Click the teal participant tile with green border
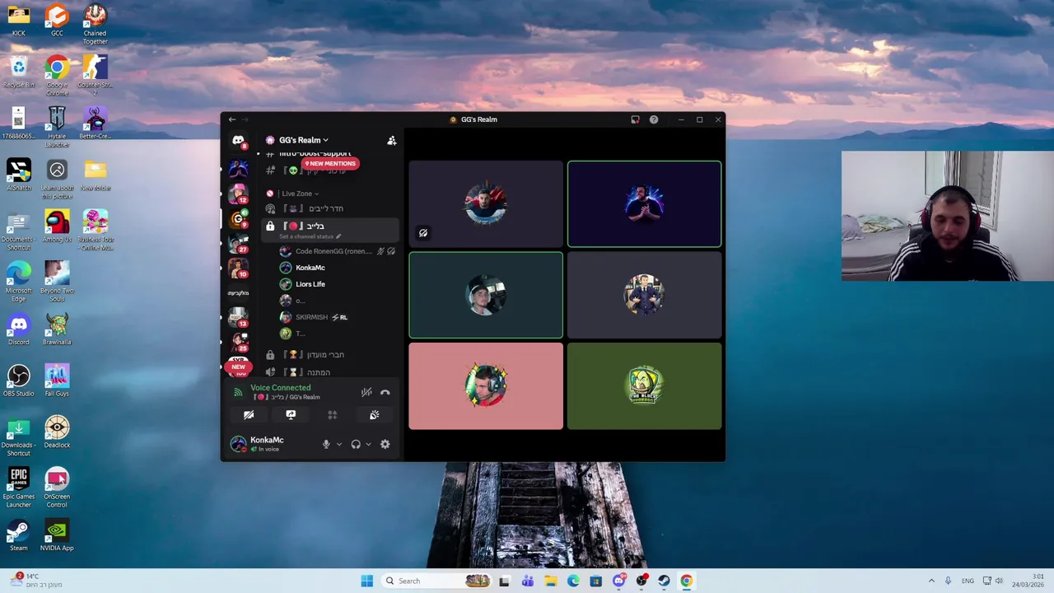 [486, 296]
